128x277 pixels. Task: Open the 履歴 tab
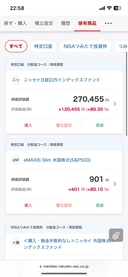click(x=65, y=23)
